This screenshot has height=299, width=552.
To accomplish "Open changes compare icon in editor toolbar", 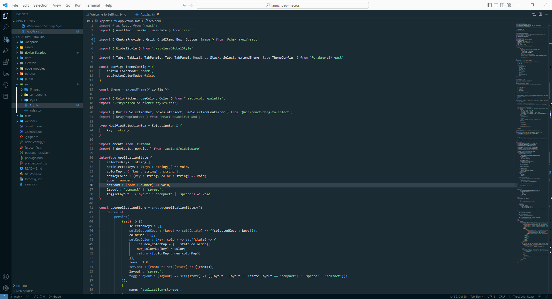I will click(x=534, y=14).
